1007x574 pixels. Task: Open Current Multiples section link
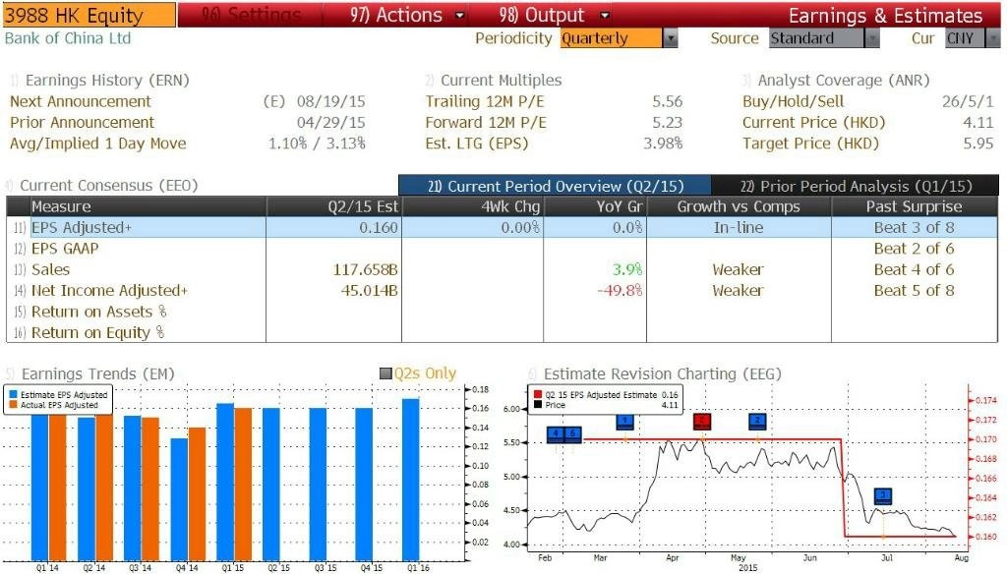coord(501,81)
